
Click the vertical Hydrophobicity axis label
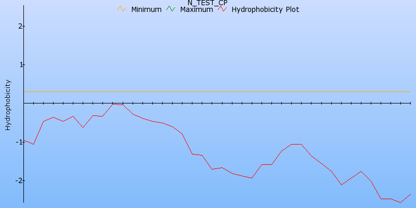(8, 105)
